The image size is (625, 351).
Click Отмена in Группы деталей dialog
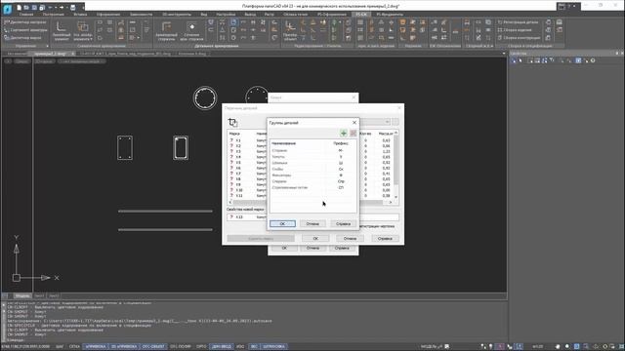pos(312,223)
